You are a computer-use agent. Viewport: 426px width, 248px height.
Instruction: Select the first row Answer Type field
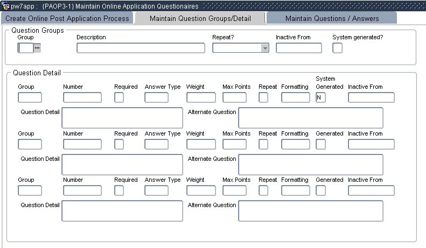point(156,97)
